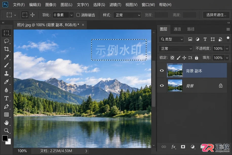Click the Photoshop Ps logo icon
Screen dimensions: 232x155
[x=5, y=5]
